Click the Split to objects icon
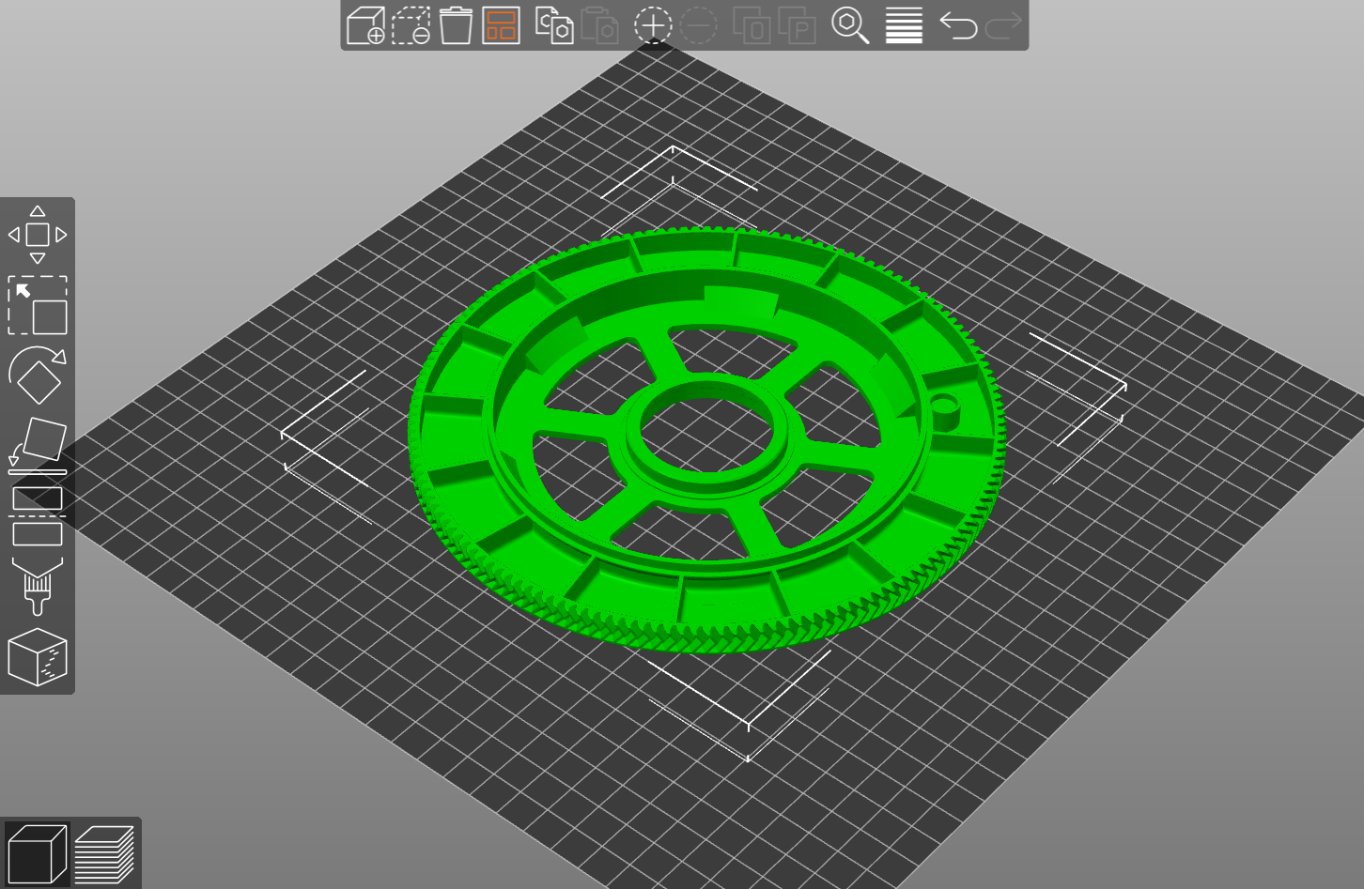The height and width of the screenshot is (889, 1364). pos(752,25)
